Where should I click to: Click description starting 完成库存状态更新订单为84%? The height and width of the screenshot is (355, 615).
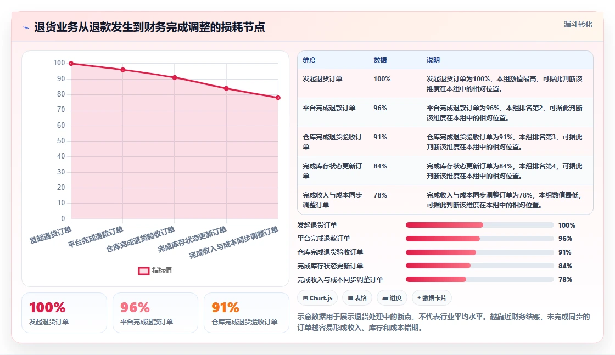505,171
